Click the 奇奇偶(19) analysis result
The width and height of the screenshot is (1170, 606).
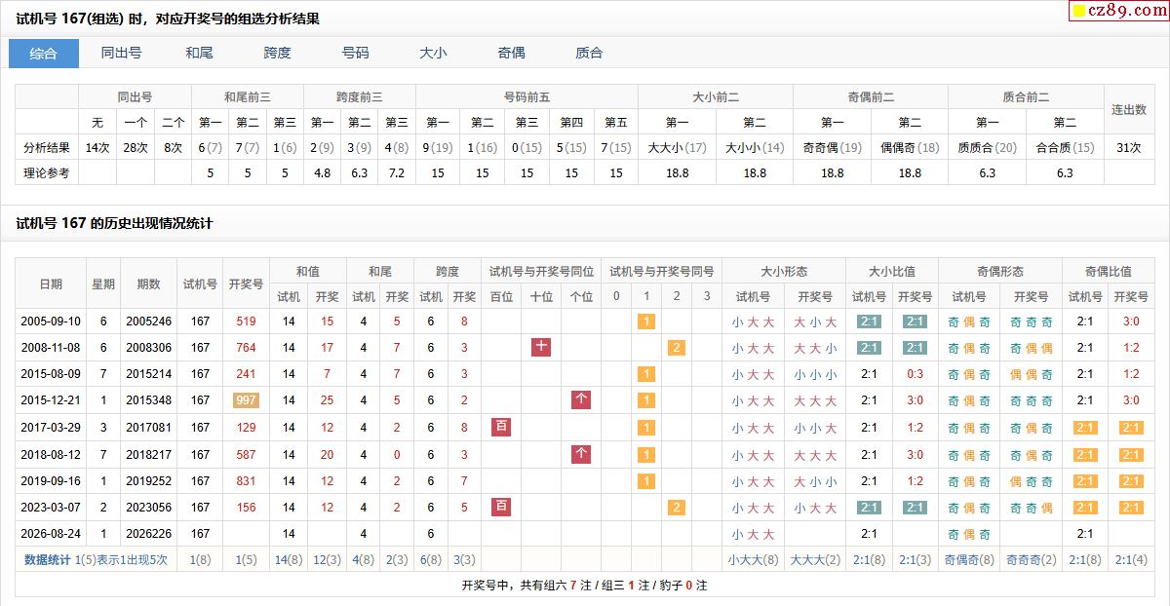832,148
